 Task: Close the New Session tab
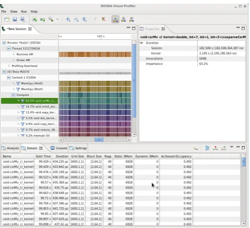(30, 29)
